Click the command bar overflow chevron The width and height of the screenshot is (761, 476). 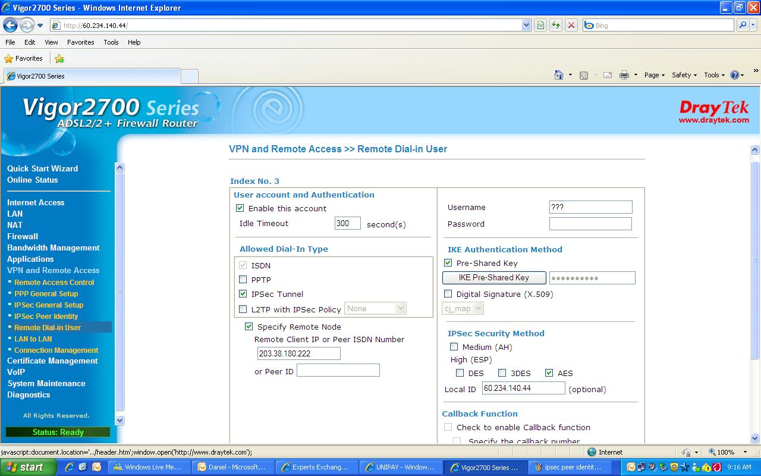756,71
